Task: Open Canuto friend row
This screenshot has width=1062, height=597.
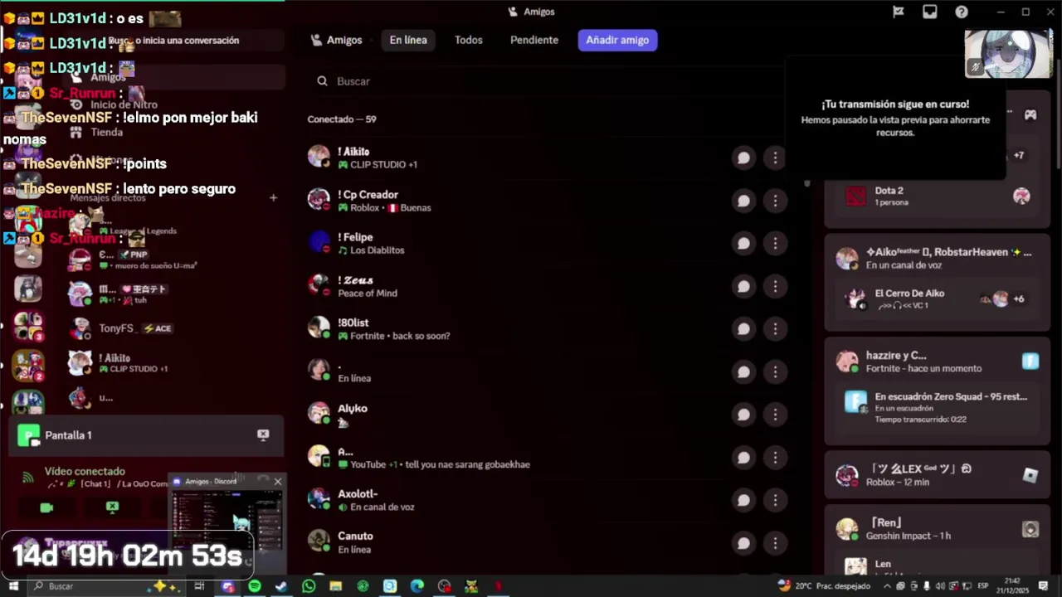Action: (548, 543)
